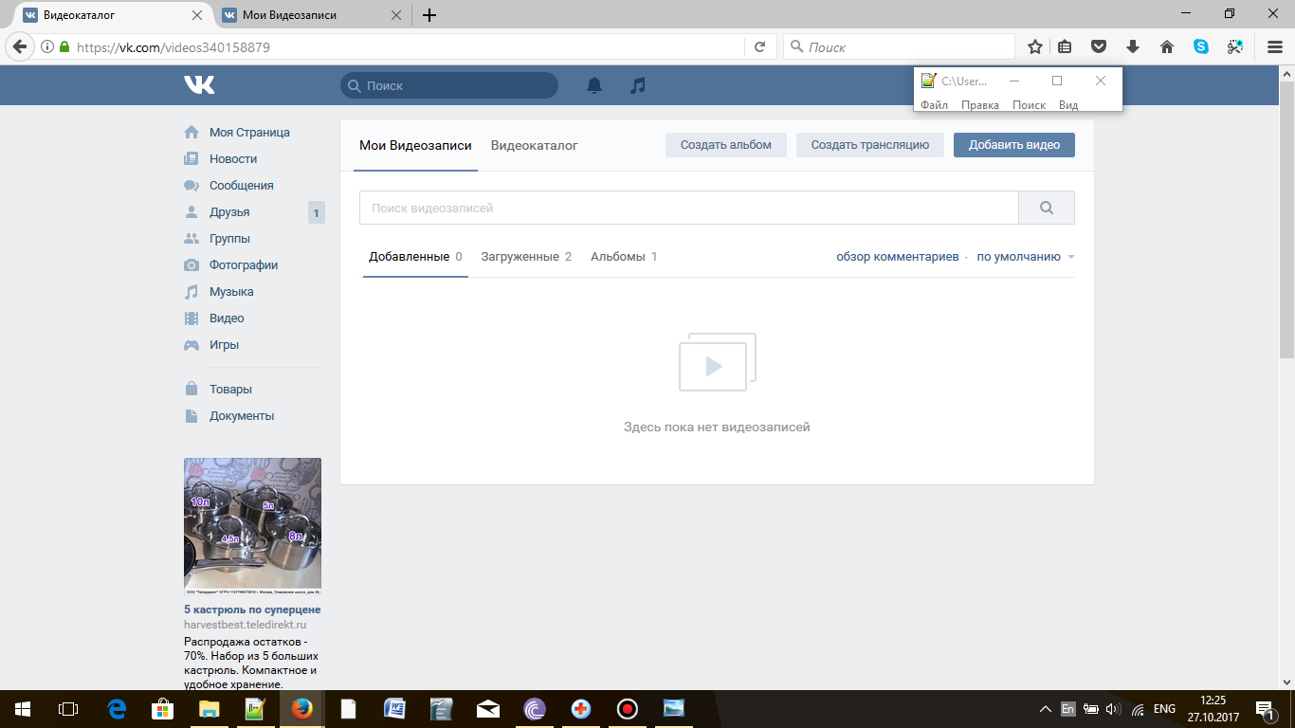Bookmark page with the star icon
Viewport: 1295px width, 728px height.
1035,46
